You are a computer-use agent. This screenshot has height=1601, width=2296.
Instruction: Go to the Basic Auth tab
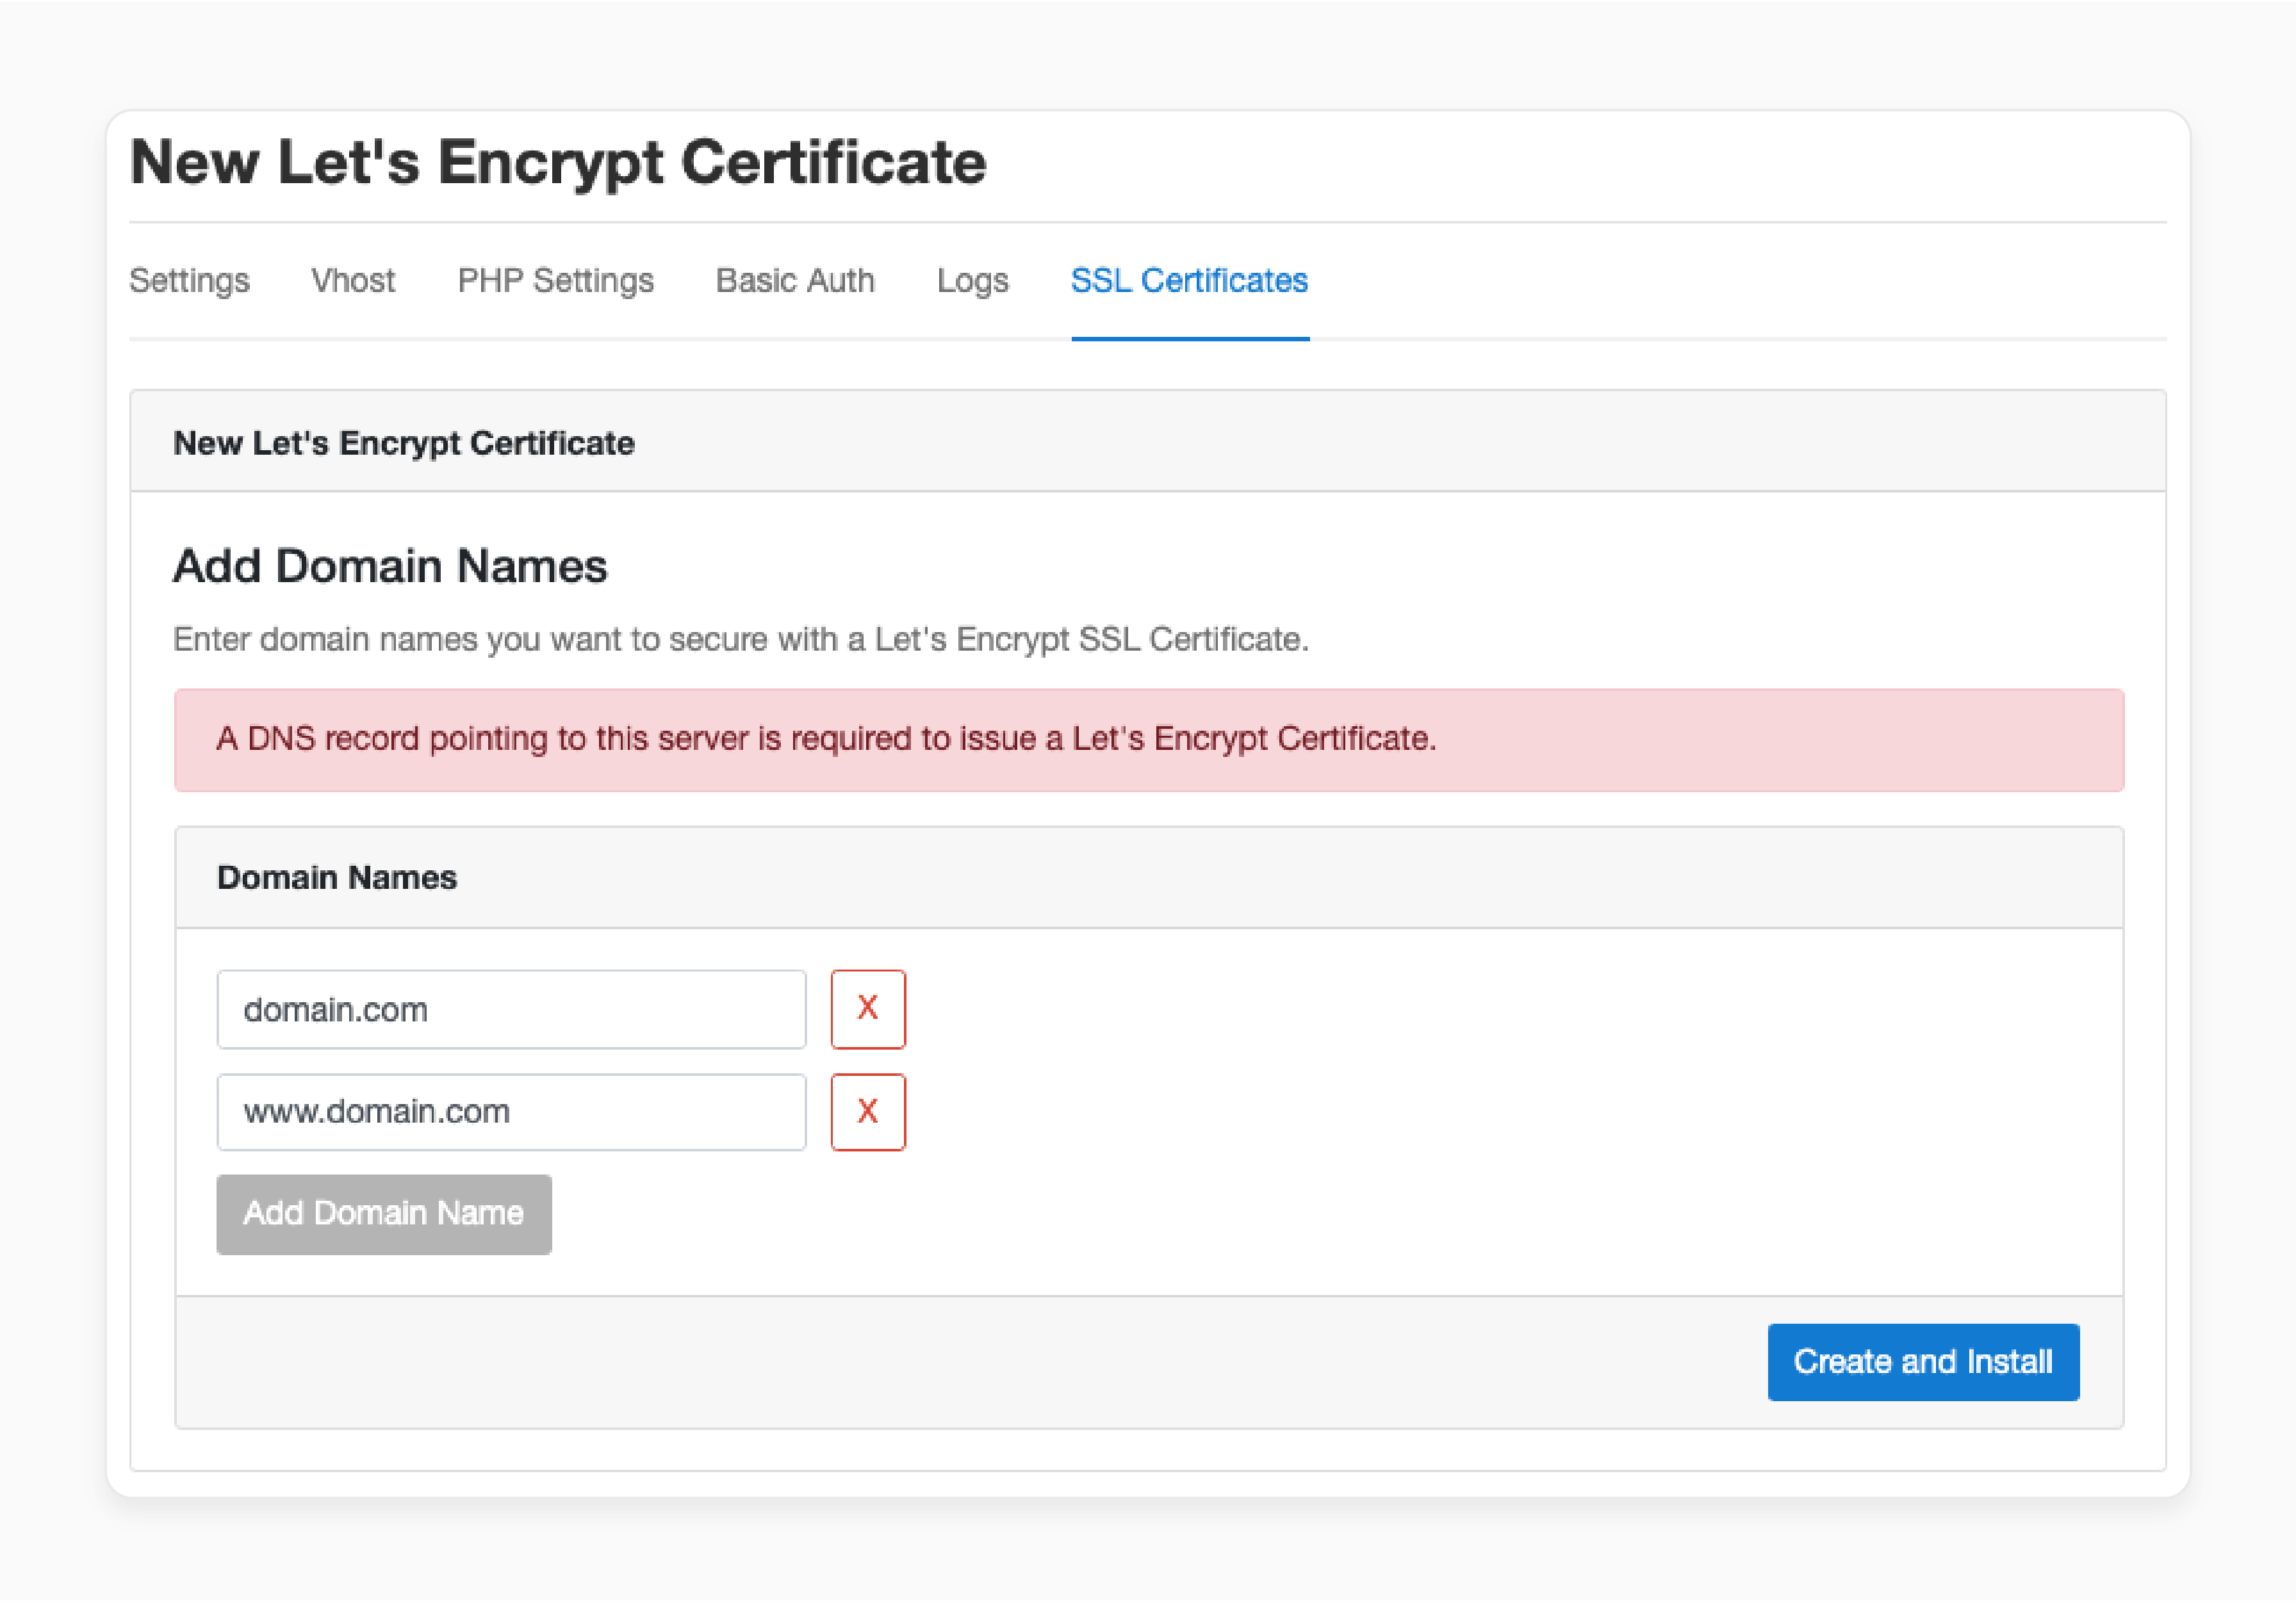click(795, 281)
